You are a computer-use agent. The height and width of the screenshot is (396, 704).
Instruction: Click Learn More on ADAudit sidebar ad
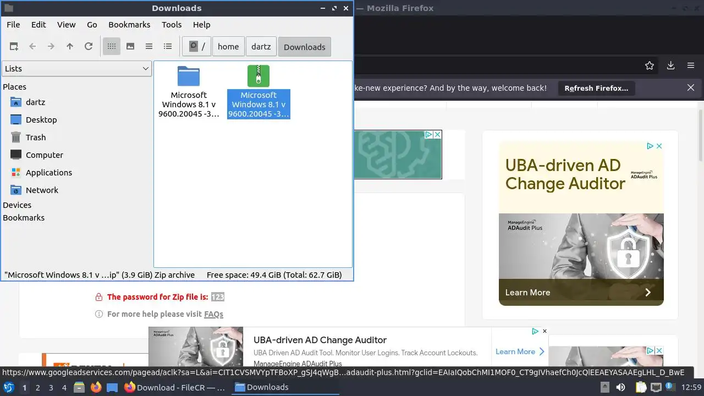[x=581, y=293]
